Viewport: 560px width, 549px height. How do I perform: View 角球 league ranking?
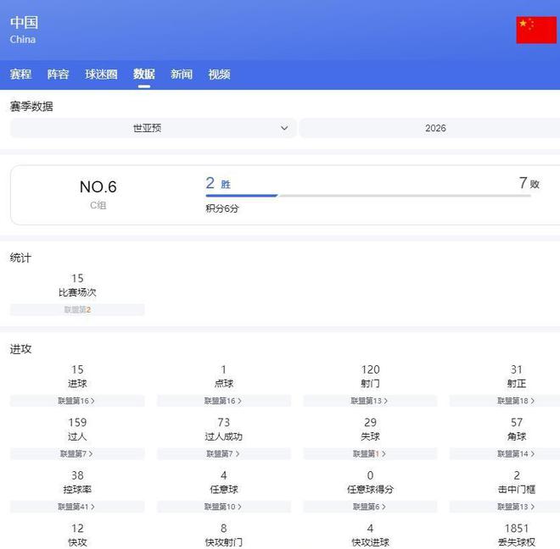[x=516, y=454]
